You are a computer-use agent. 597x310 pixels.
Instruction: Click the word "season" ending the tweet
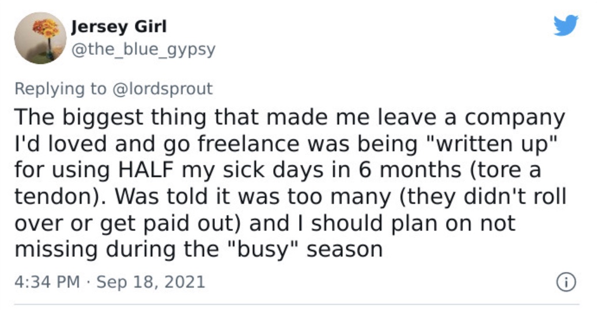point(345,250)
